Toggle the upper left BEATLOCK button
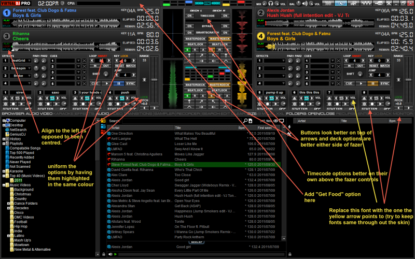 [x=196, y=45]
